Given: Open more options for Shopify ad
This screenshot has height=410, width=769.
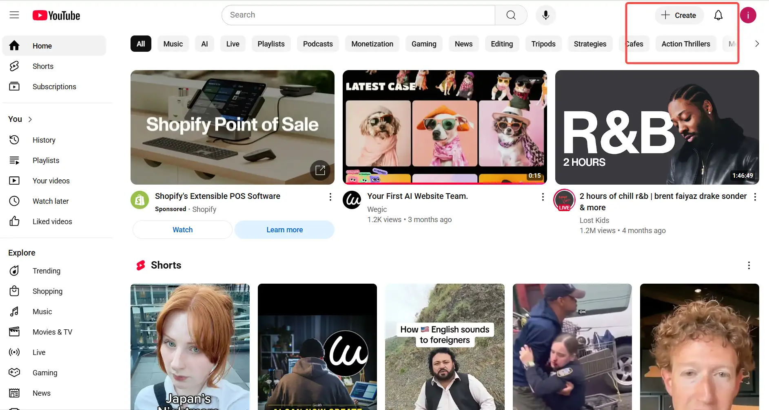Looking at the screenshot, I should (330, 197).
